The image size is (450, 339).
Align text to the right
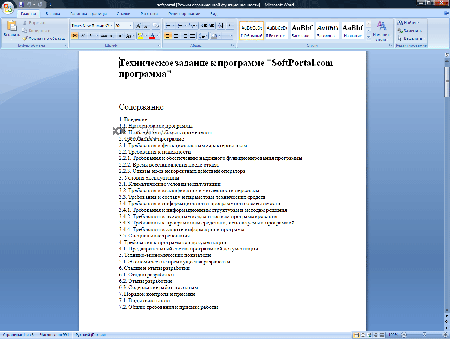click(184, 36)
